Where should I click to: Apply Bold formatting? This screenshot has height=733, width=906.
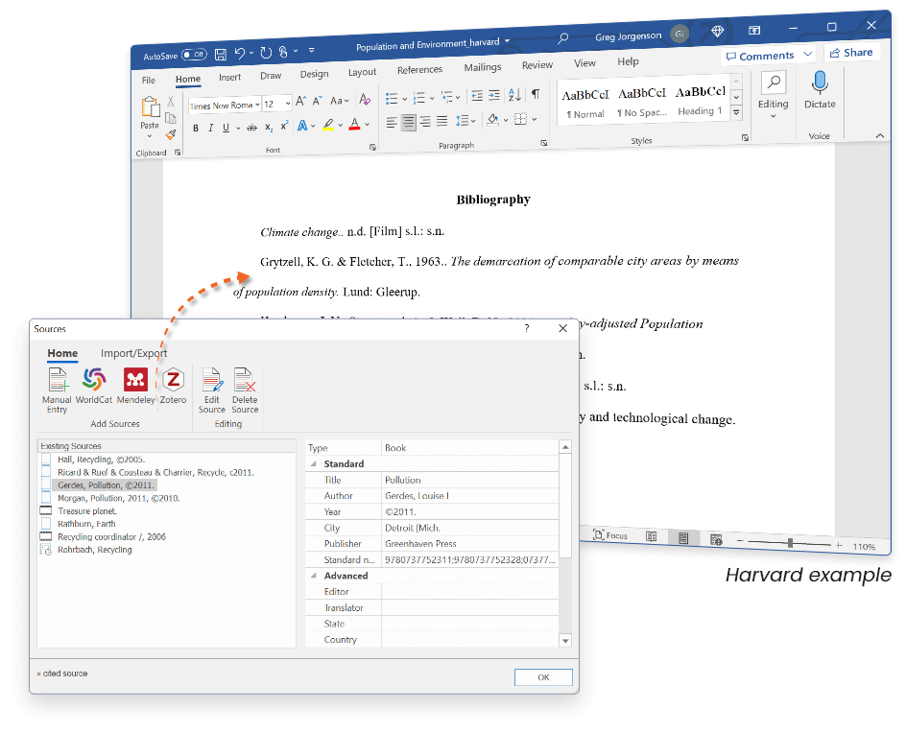[195, 129]
